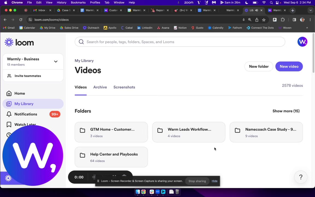
Task: Click the Loom logo in the sidebar
Action: tap(19, 42)
